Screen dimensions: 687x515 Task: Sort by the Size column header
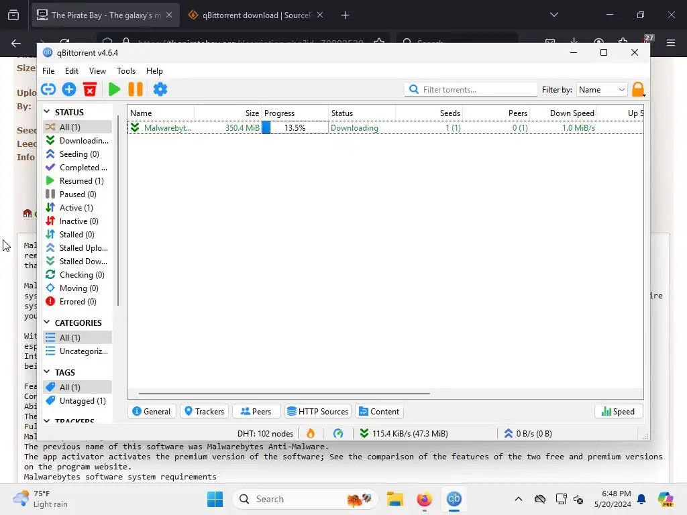point(228,113)
